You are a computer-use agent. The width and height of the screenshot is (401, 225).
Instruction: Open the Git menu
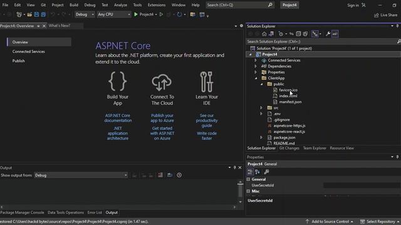[x=43, y=5]
